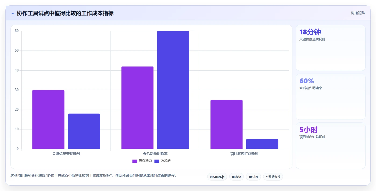Click the purple 关键信息查找耗时 bar at 30
This screenshot has height=191, width=376.
(48, 119)
